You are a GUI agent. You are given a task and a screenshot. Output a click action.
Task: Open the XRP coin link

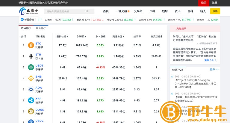[38, 99]
